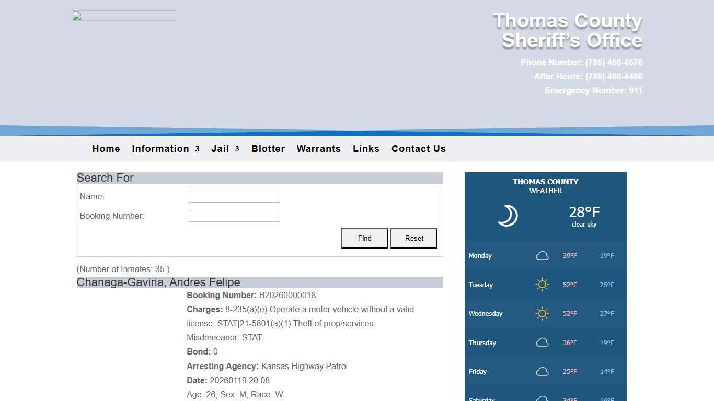The height and width of the screenshot is (401, 714).
Task: Click Tuesday's sun weather icon
Action: [x=542, y=285]
